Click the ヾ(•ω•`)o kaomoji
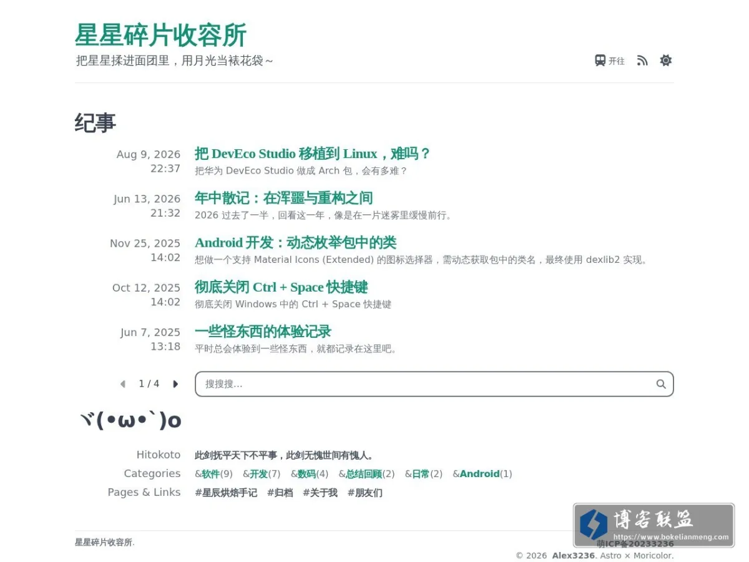 130,420
